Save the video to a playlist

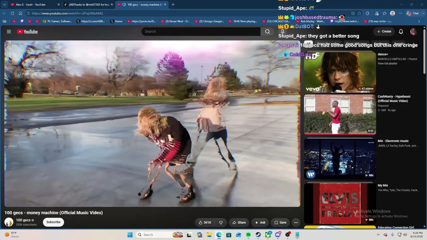click(x=280, y=223)
